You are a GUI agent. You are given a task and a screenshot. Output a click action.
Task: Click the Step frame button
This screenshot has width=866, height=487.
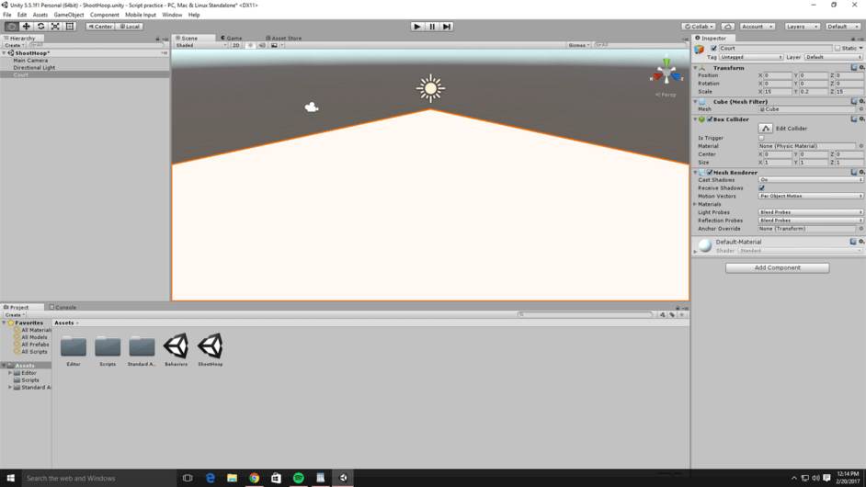click(447, 27)
